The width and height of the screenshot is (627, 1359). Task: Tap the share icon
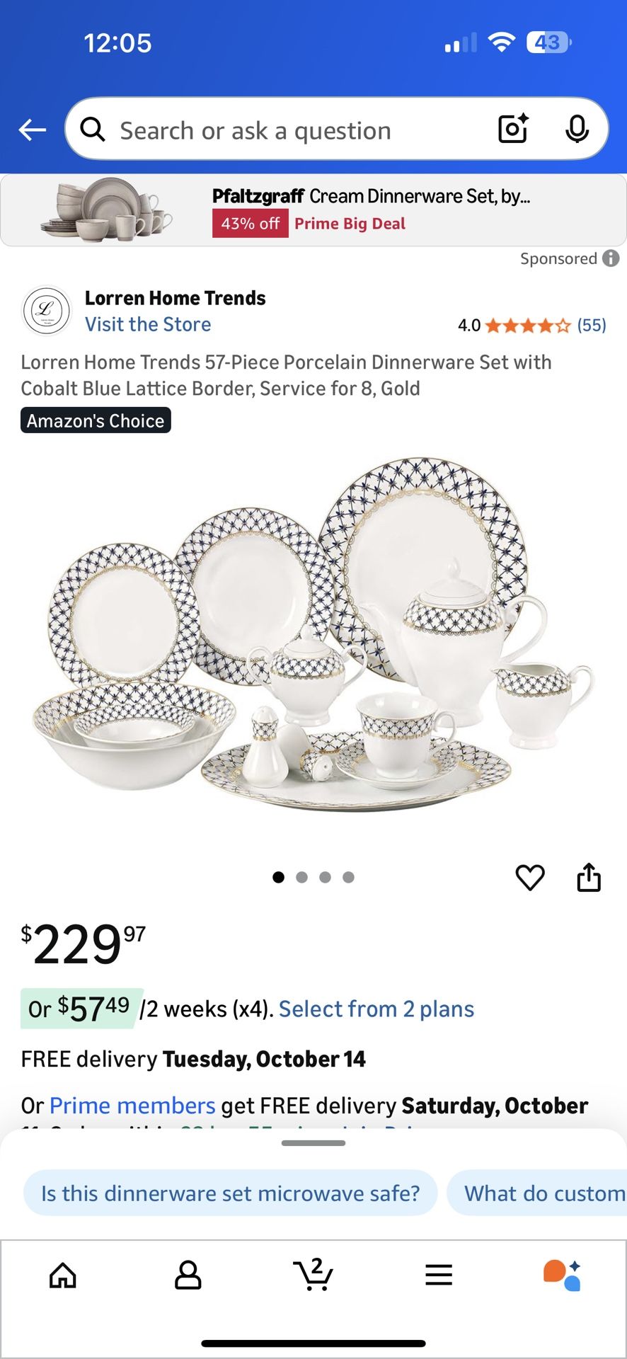coord(589,877)
